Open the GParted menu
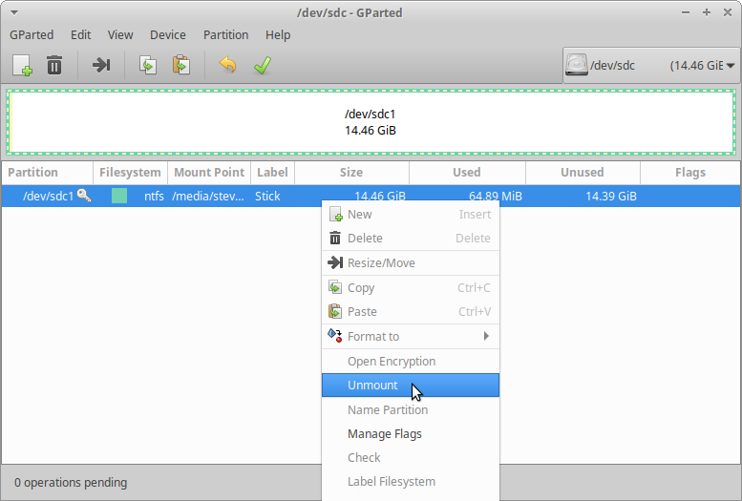Image resolution: width=742 pixels, height=501 pixels. (x=32, y=34)
